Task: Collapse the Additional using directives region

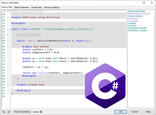Action: (8, 17)
